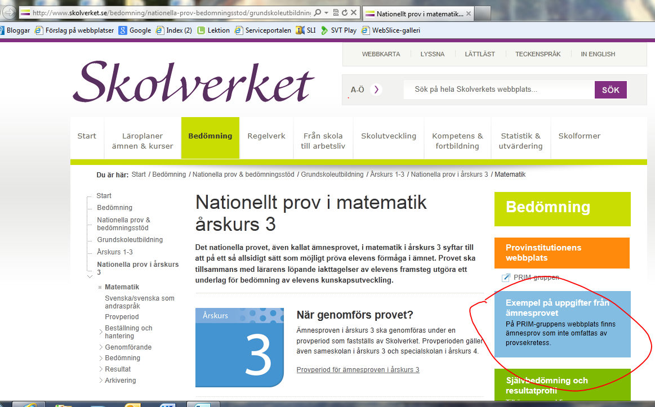
Task: Click the Skolverket logo
Action: click(193, 82)
